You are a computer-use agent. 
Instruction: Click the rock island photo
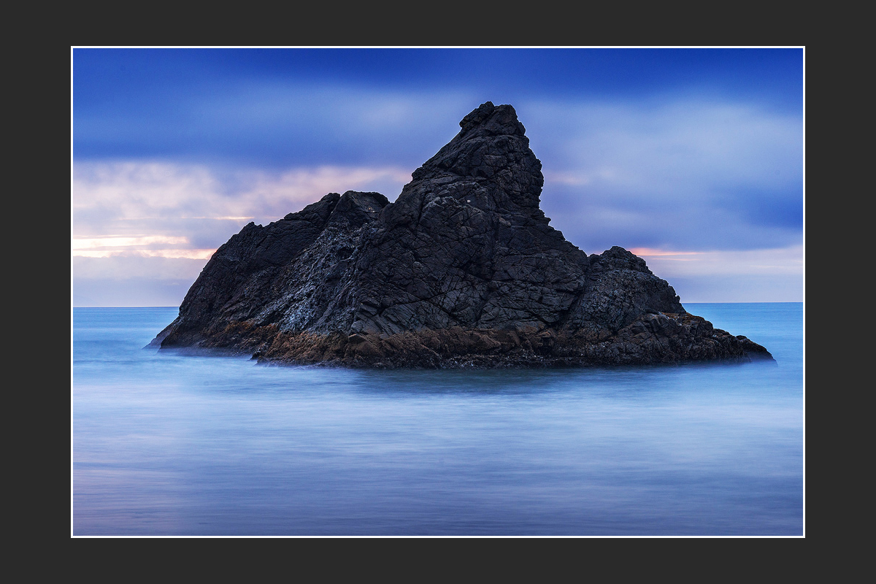pos(438,292)
